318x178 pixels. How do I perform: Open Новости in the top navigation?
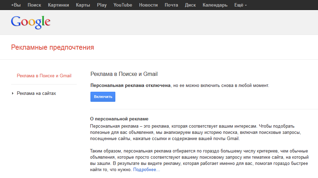(148, 5)
